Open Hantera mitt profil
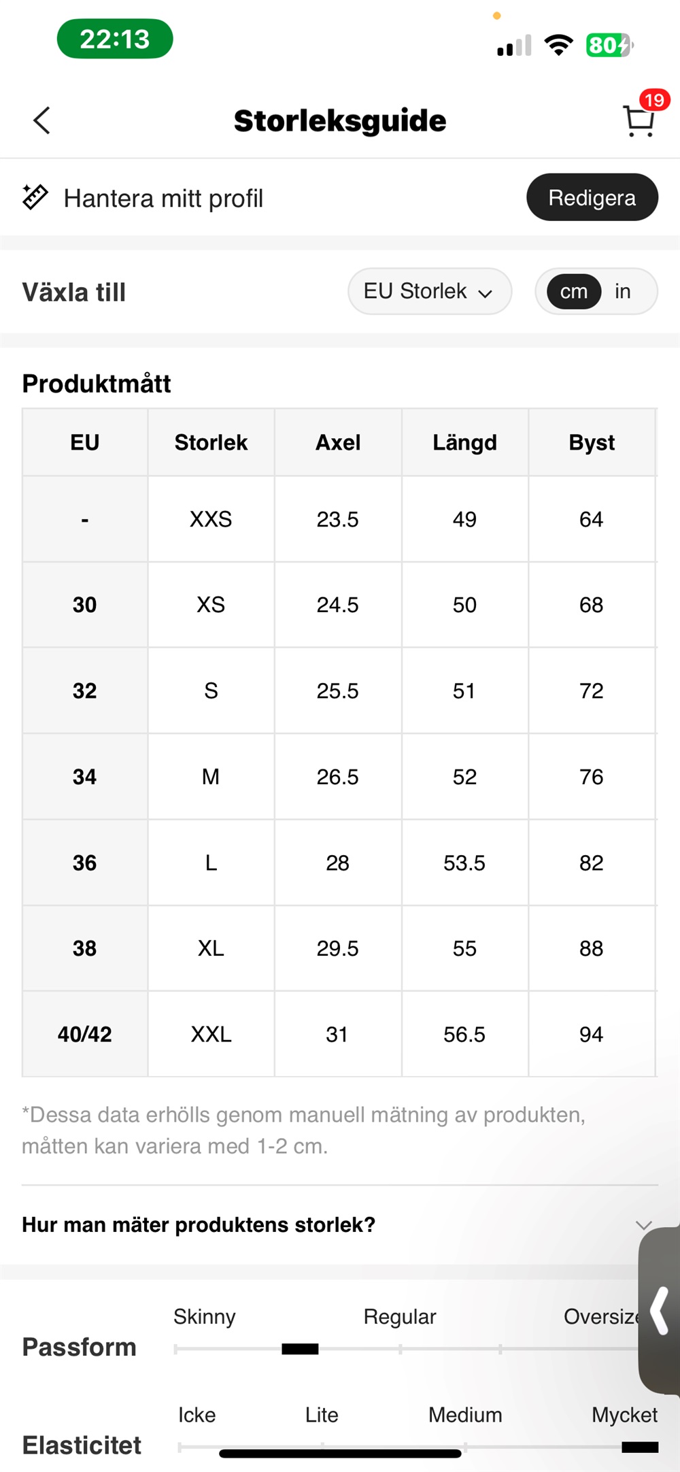Viewport: 680px width, 1472px height. (163, 199)
